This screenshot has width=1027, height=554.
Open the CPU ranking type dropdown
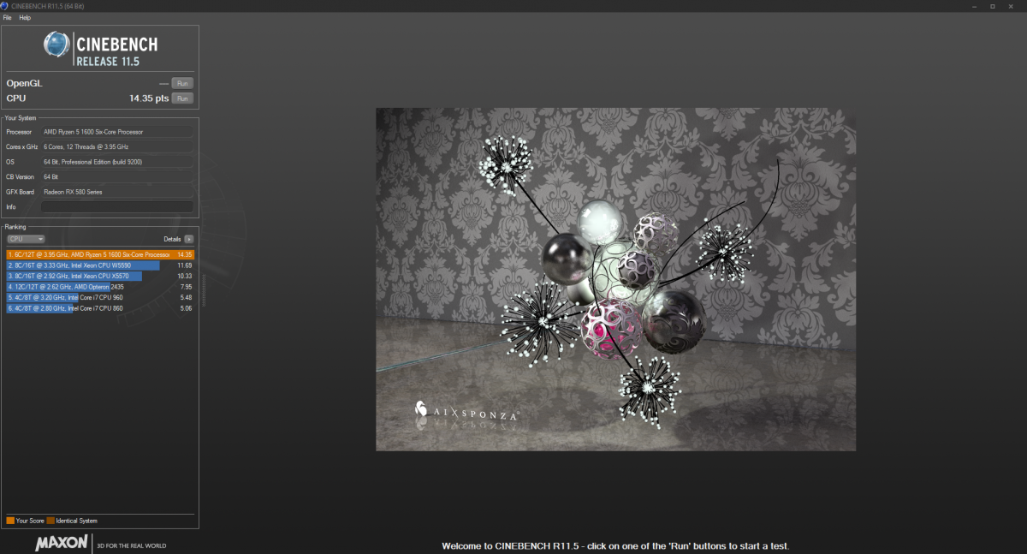[x=26, y=239]
